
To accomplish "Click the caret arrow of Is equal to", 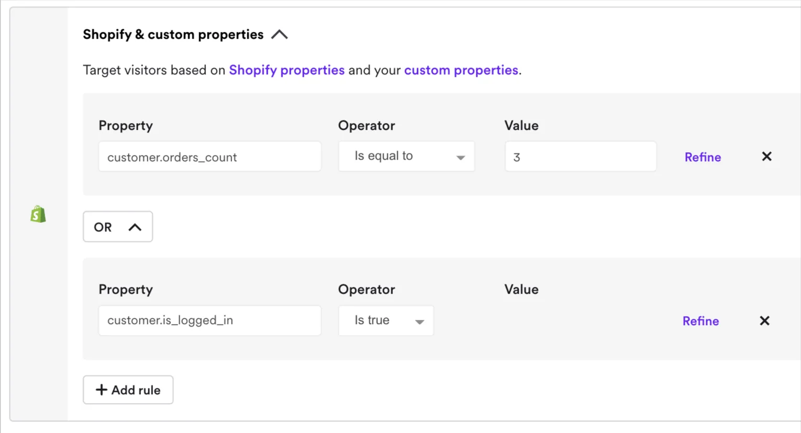I will point(460,157).
